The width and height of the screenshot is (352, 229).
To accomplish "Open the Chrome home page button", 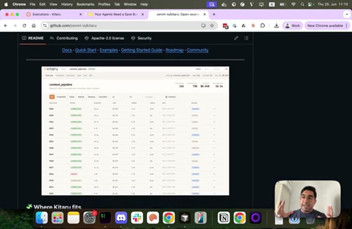I will [34, 26].
